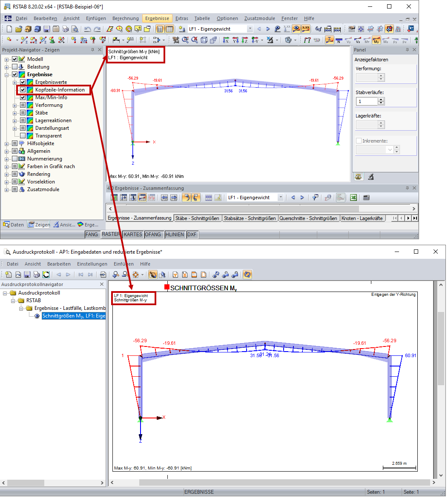The height and width of the screenshot is (498, 448).
Task: Collapse the Ergebnisse tree branch
Action: tap(6, 74)
